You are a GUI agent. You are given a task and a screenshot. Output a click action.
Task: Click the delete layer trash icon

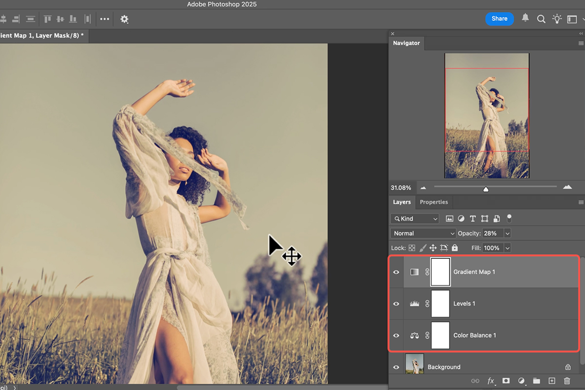tap(567, 381)
